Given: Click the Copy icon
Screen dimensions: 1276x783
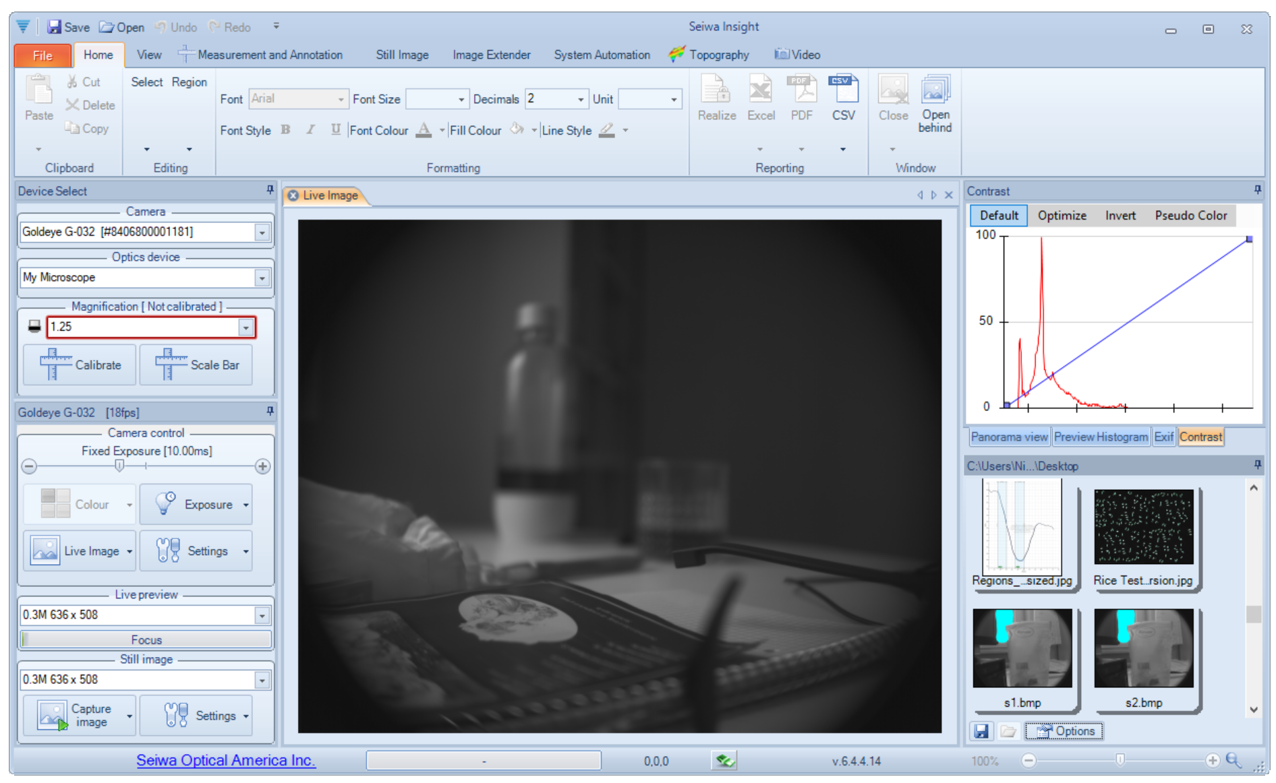Looking at the screenshot, I should pos(72,128).
